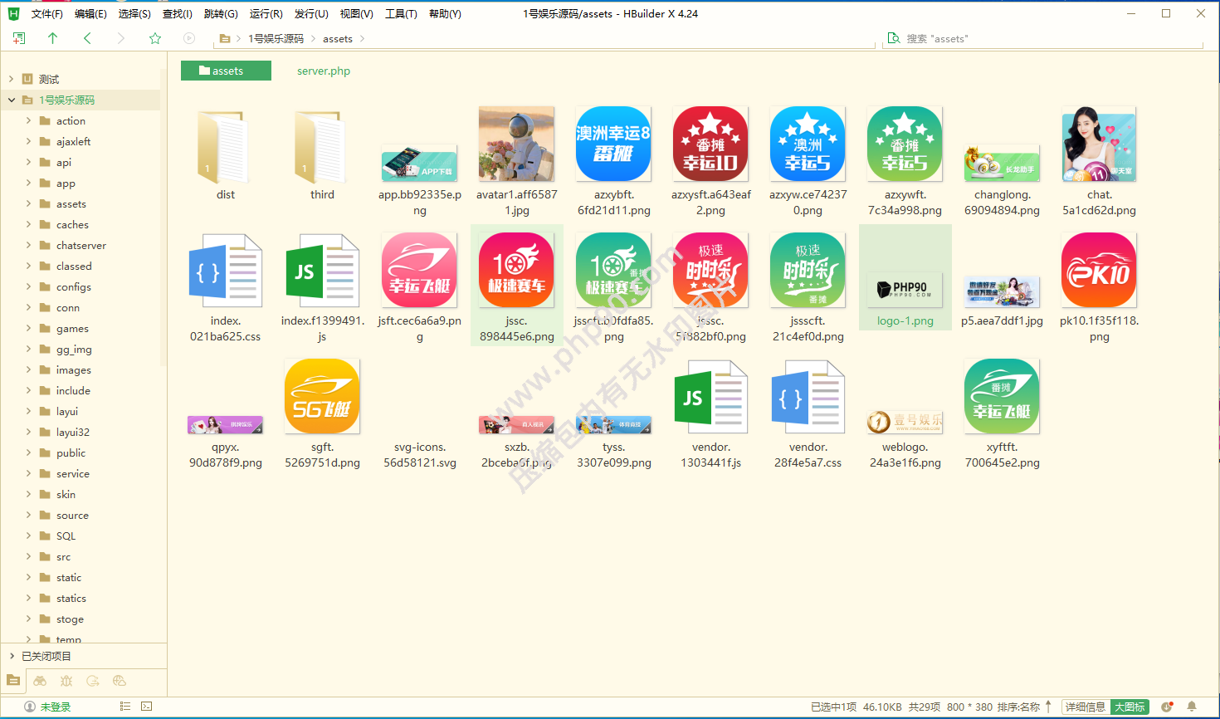This screenshot has height=719, width=1220.
Task: Select the avatar1.aff65871.jpg astronaut thumbnail
Action: 516,144
